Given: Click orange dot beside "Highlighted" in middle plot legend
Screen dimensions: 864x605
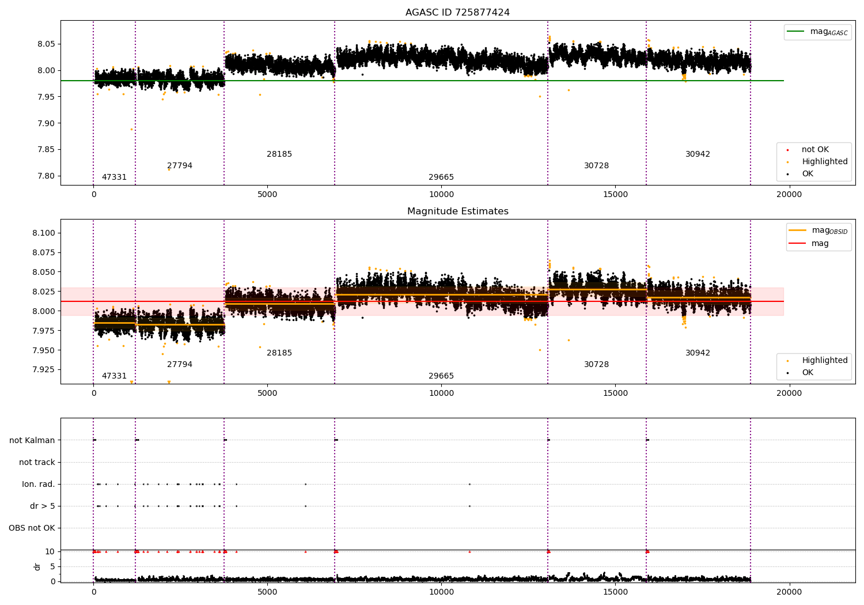Looking at the screenshot, I should pos(788,361).
